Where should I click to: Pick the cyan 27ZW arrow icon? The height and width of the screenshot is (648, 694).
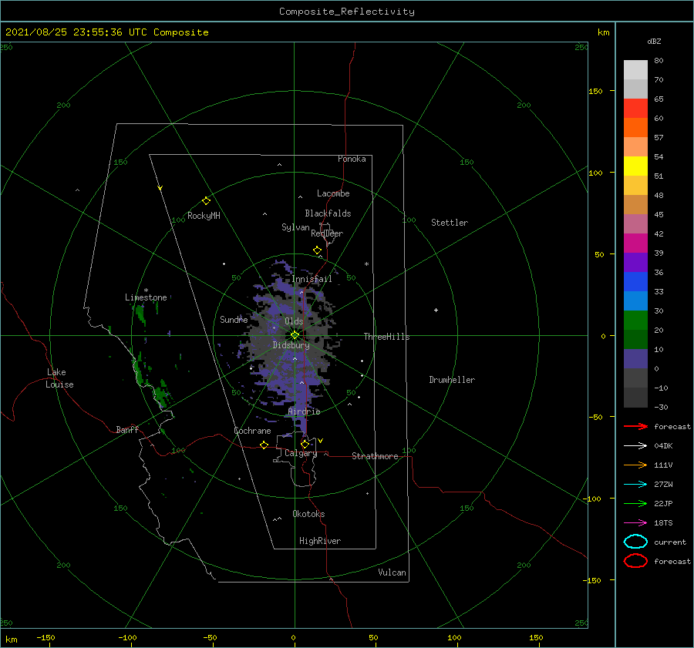[635, 485]
